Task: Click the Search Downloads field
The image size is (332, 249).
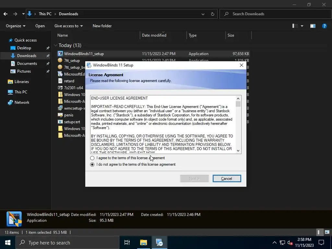Action: click(x=275, y=14)
